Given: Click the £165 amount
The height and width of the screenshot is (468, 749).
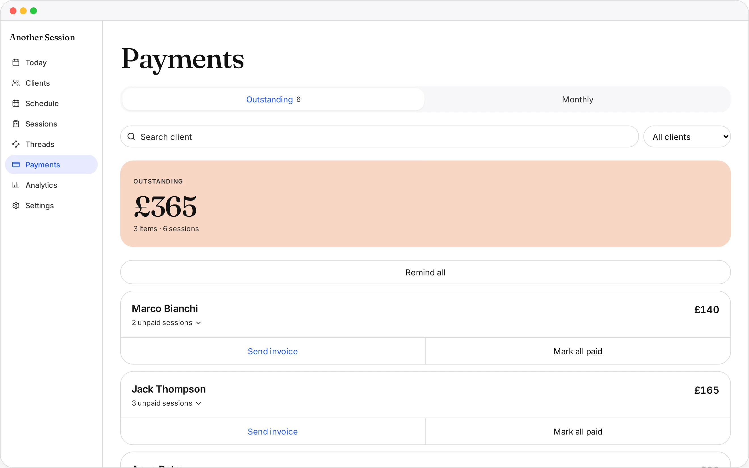Looking at the screenshot, I should coord(707,390).
